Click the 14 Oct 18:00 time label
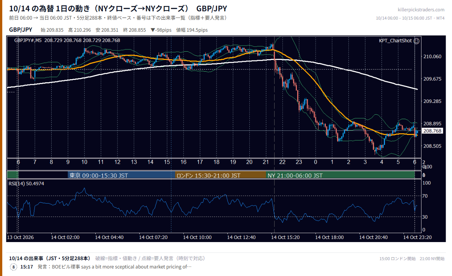The height and width of the screenshot is (276, 452). click(330, 238)
